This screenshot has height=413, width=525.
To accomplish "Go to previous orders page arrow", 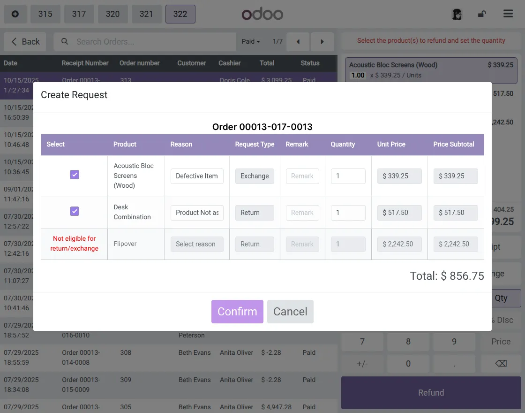I will [x=298, y=42].
